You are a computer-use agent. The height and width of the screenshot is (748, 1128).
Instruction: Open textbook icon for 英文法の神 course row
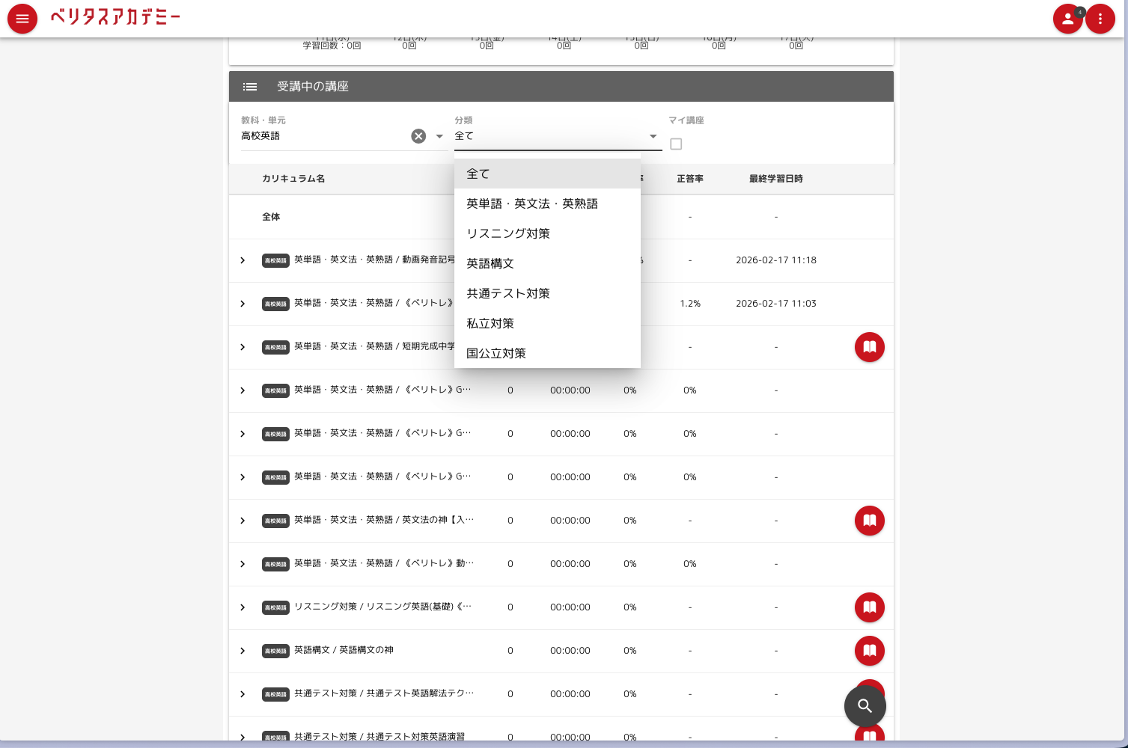(x=869, y=521)
